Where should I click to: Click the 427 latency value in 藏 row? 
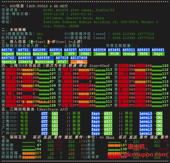pyautogui.click(x=19, y=101)
